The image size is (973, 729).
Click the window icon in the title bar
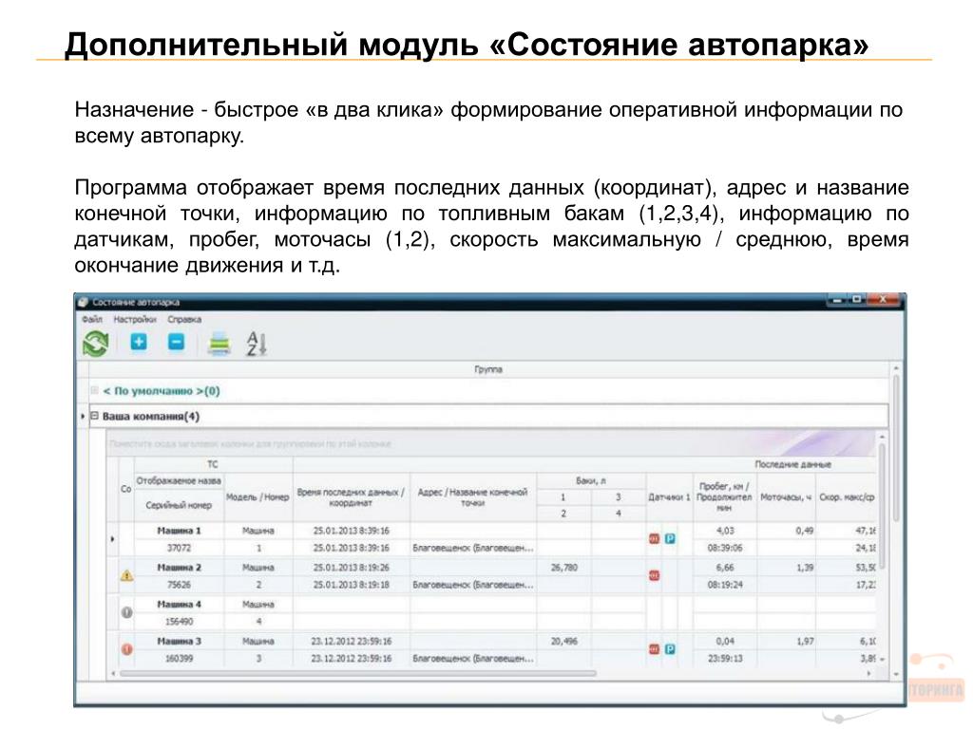(x=84, y=302)
